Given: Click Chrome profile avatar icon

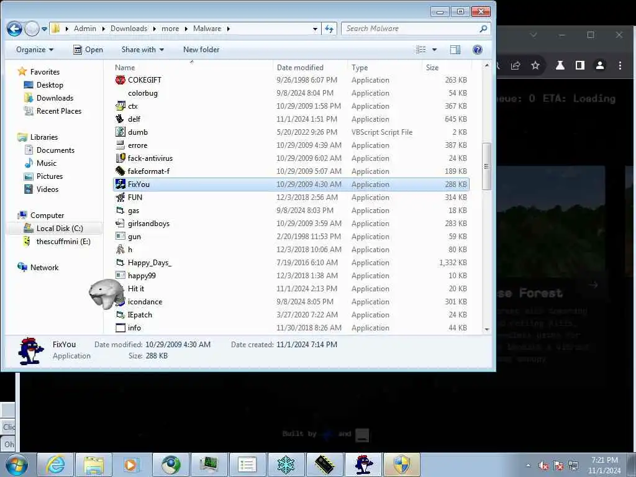Looking at the screenshot, I should coord(600,65).
